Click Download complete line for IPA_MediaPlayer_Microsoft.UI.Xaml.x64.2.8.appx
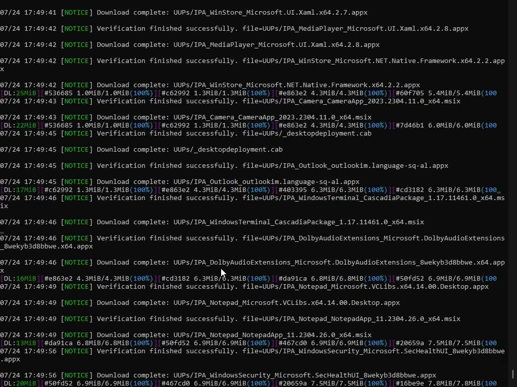Image resolution: width=517 pixels, height=387 pixels. [190, 45]
